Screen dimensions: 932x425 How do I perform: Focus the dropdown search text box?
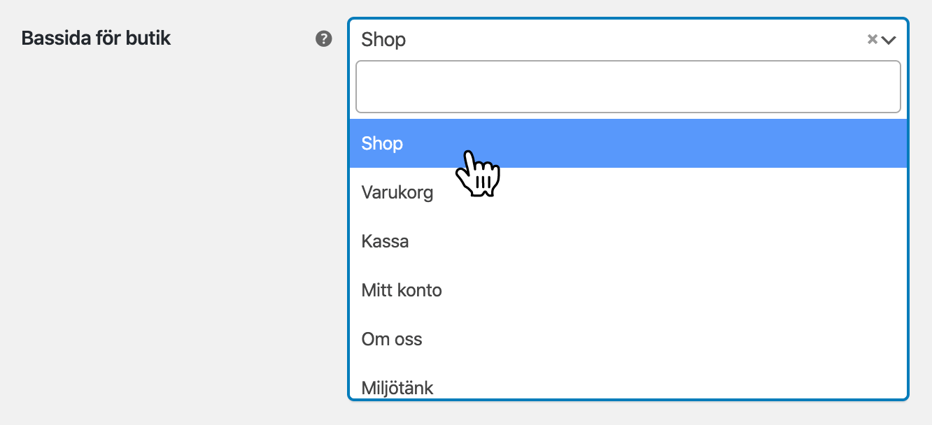click(x=628, y=87)
